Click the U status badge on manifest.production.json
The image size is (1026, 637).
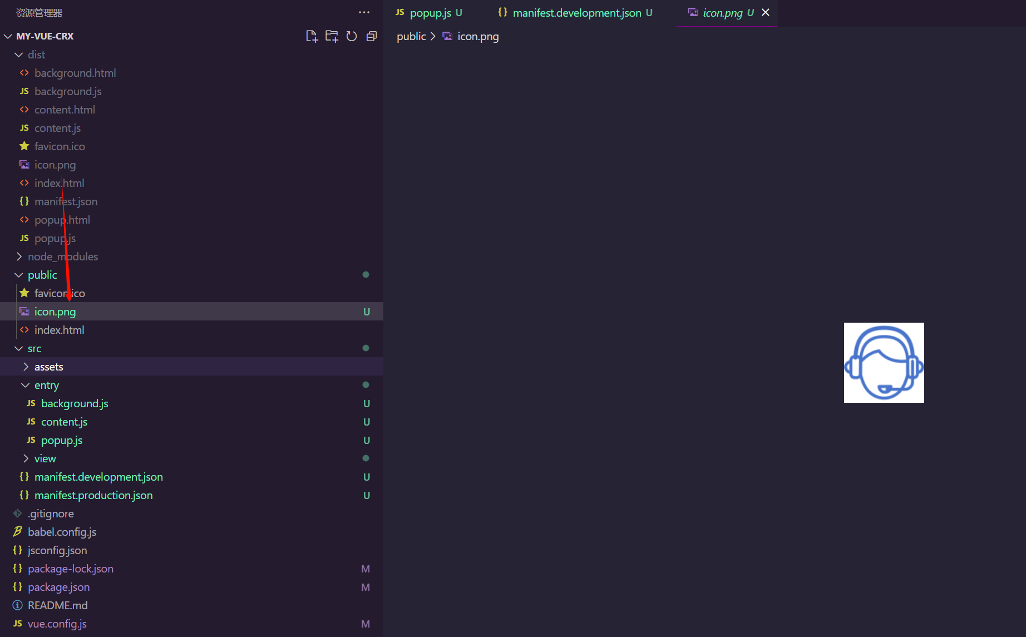pos(367,495)
